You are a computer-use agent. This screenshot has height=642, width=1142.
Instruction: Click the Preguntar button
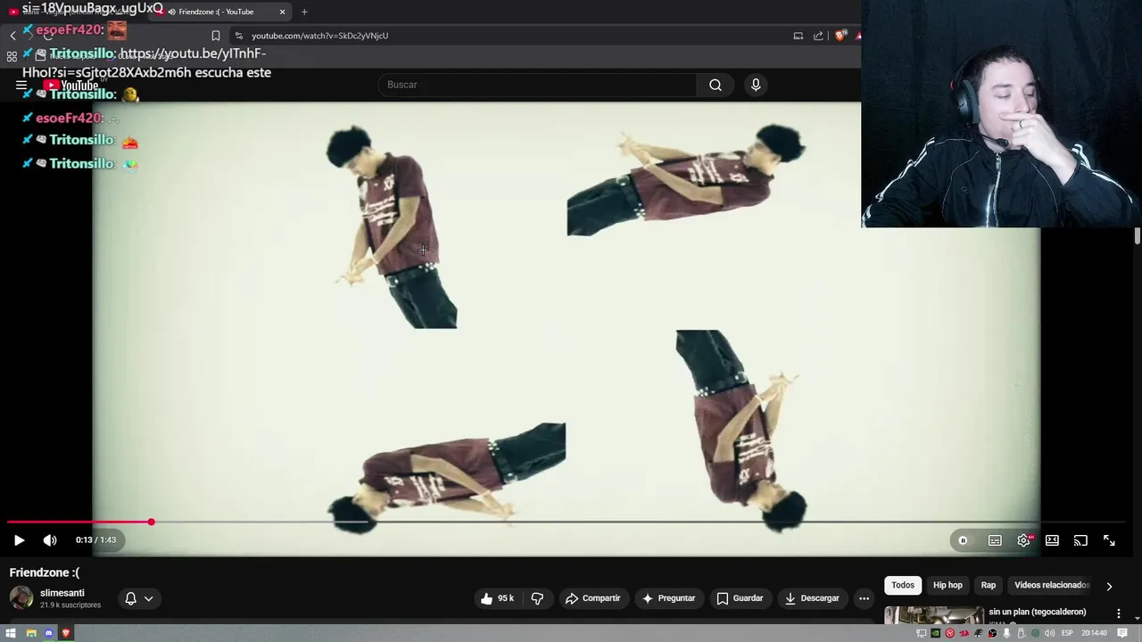[667, 598]
